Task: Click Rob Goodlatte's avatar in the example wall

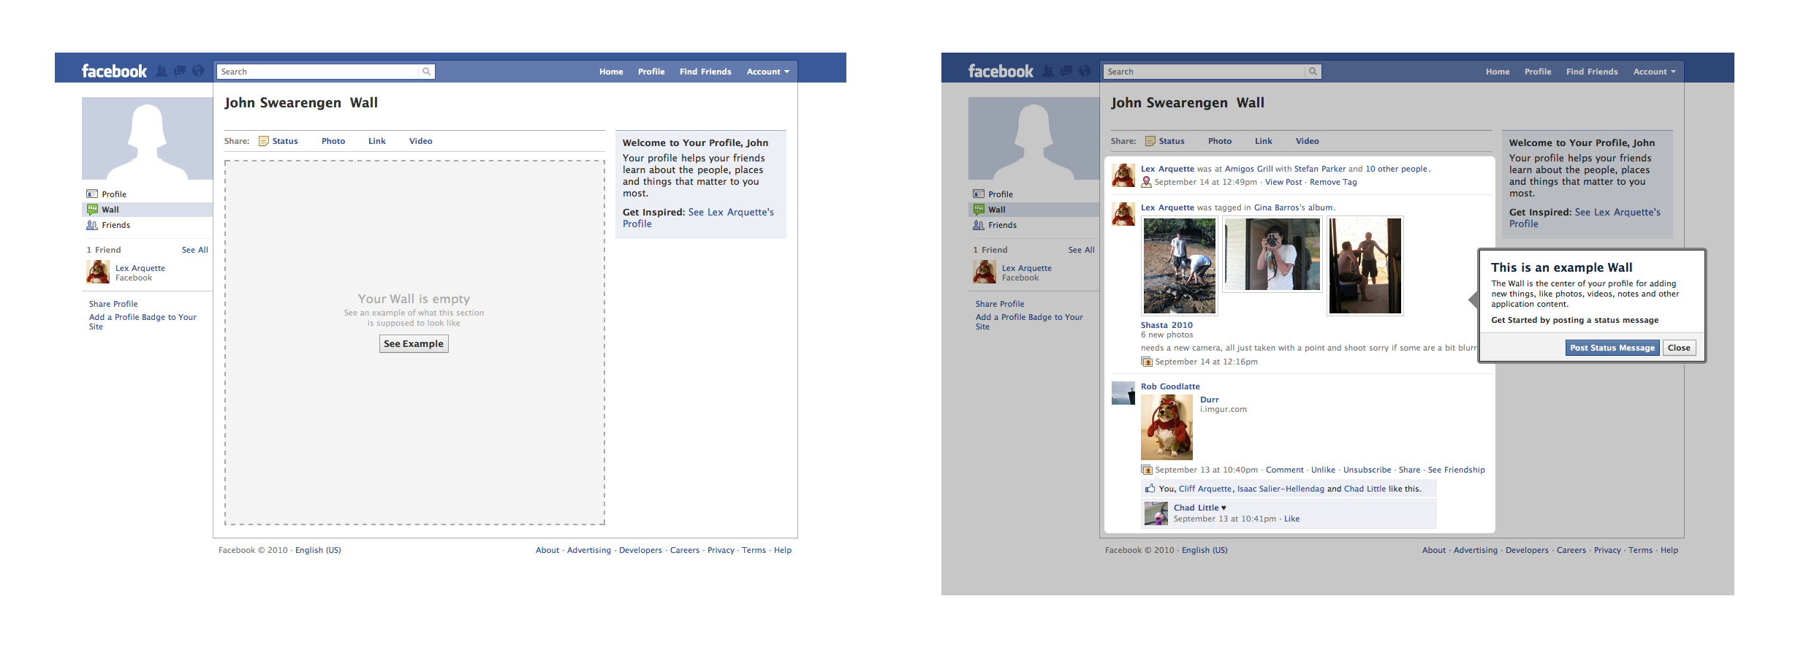Action: (1123, 393)
